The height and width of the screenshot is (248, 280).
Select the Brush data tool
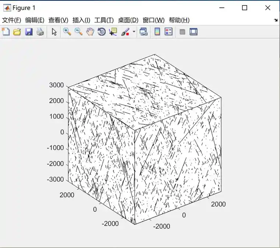[125, 32]
